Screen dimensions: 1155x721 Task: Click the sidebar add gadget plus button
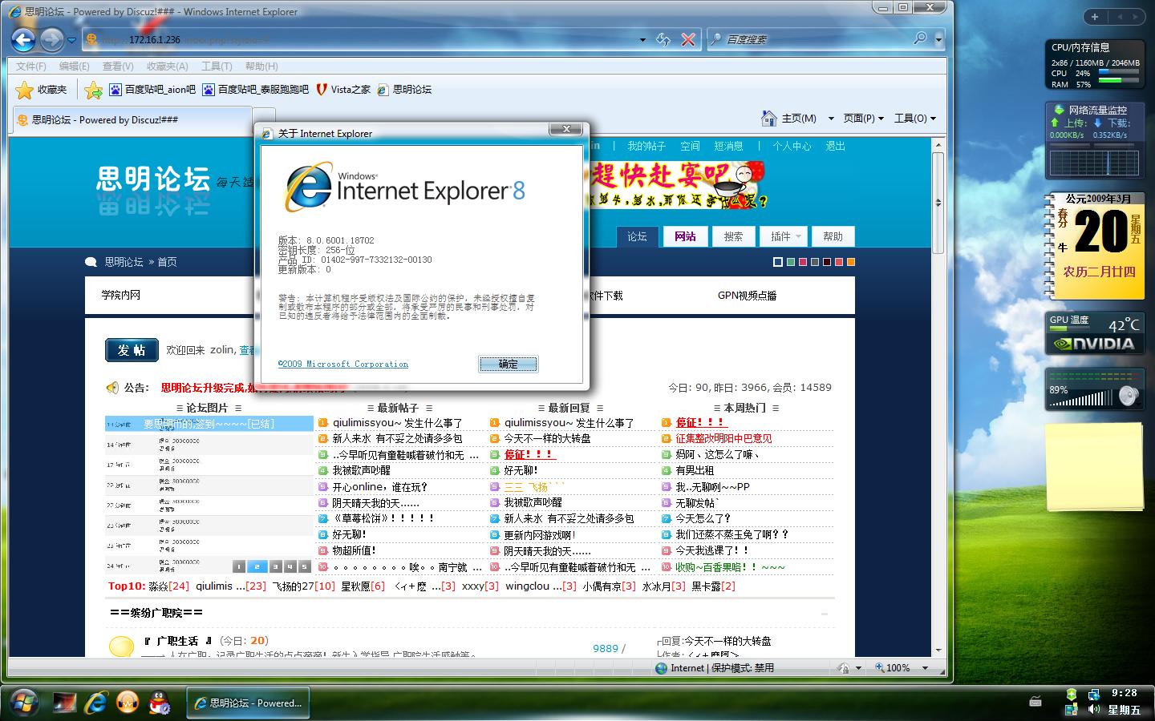[x=1095, y=16]
